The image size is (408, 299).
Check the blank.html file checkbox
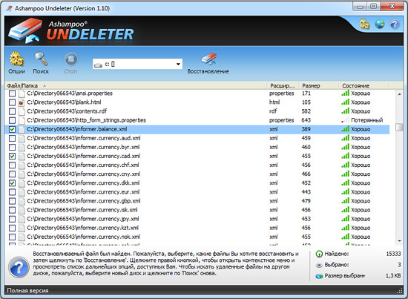click(x=12, y=102)
